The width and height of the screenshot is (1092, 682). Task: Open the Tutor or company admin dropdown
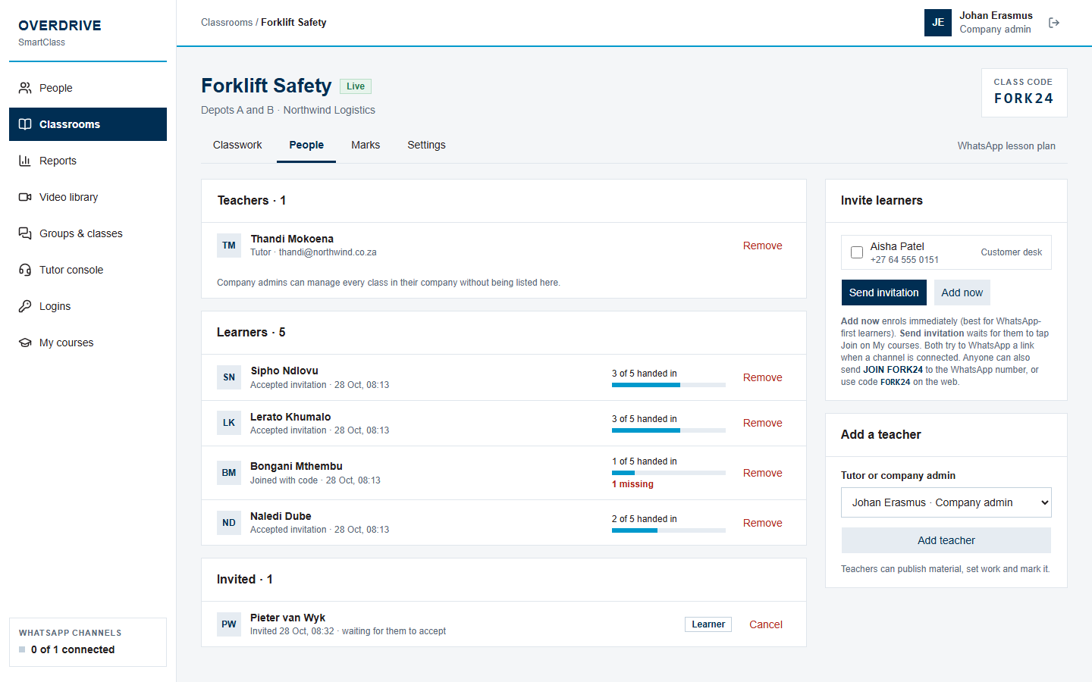[946, 502]
